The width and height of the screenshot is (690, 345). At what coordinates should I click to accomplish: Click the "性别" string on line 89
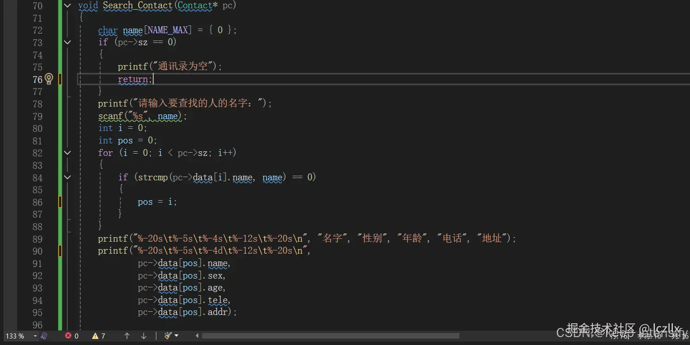click(x=372, y=239)
